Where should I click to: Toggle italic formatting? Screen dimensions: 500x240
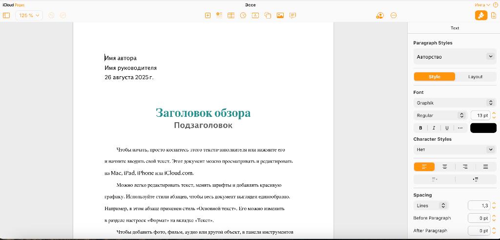pos(434,128)
